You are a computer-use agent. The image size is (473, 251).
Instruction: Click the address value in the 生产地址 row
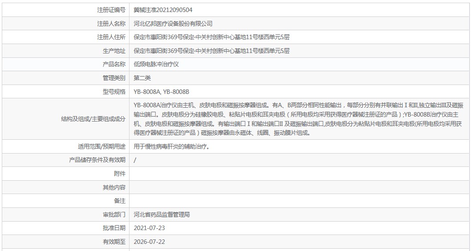pos(211,51)
